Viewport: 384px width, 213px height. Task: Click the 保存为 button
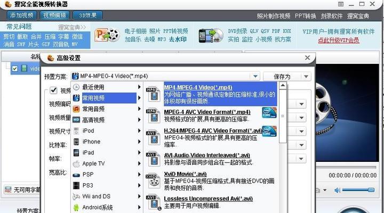click(282, 77)
